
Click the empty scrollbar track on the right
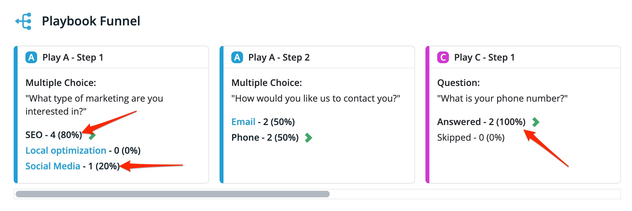click(475, 194)
